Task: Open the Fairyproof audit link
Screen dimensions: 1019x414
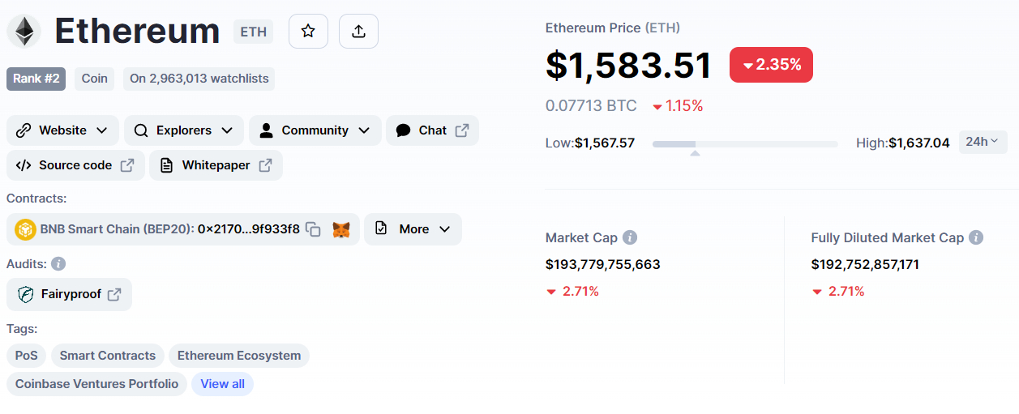Action: (69, 294)
